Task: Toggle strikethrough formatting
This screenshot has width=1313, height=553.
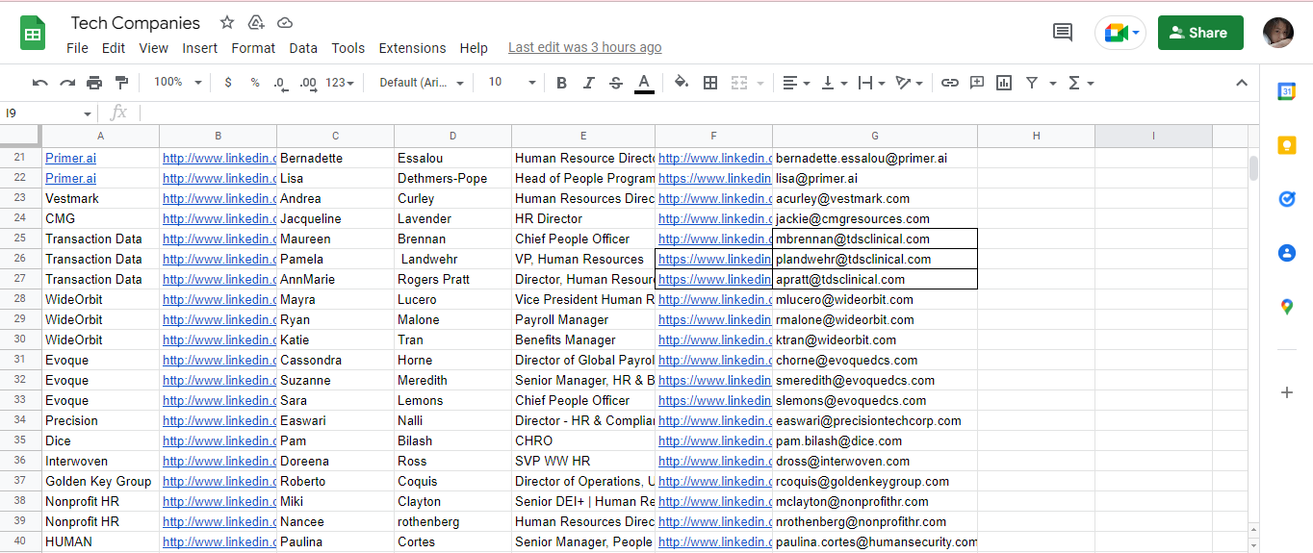Action: click(616, 83)
